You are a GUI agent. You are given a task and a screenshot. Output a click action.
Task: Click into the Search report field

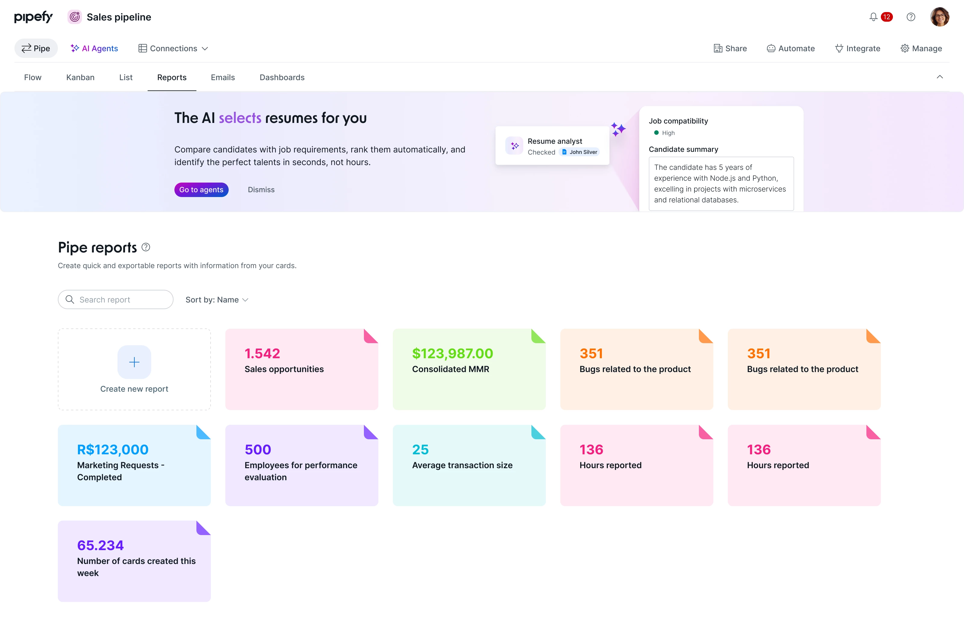click(120, 300)
